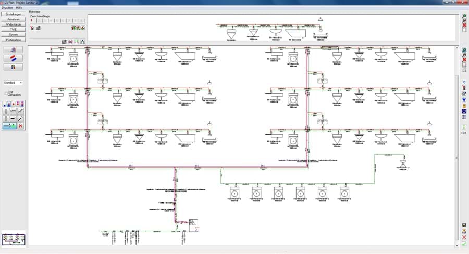Open the Hilfe menu
Image resolution: width=469 pixels, height=254 pixels.
(x=19, y=8)
